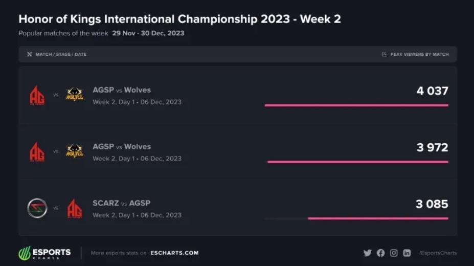Click the Twitter bird icon
Viewport: 474px width, 266px height.
click(x=367, y=253)
